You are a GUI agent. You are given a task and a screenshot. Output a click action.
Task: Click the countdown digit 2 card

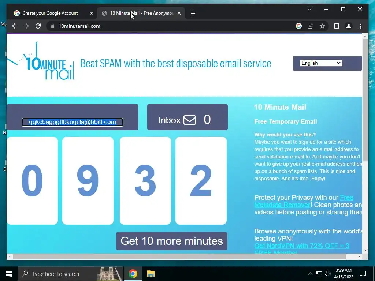[201, 181]
